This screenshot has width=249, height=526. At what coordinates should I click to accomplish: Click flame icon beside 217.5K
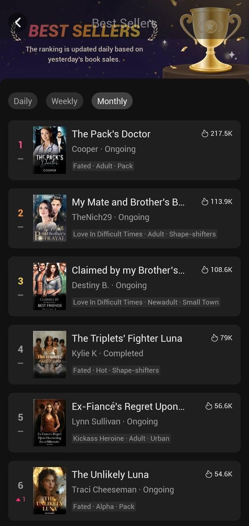pos(205,134)
